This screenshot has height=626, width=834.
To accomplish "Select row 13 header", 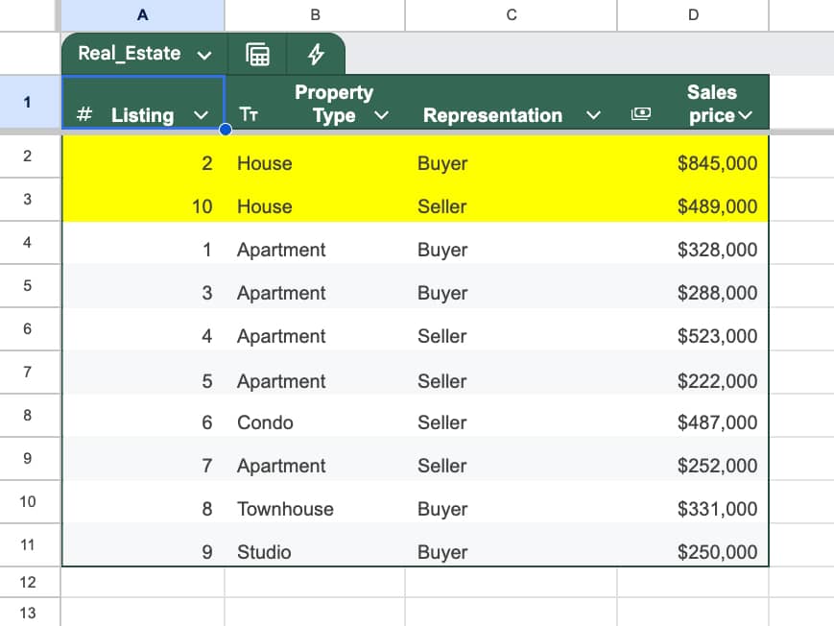I will click(x=28, y=613).
